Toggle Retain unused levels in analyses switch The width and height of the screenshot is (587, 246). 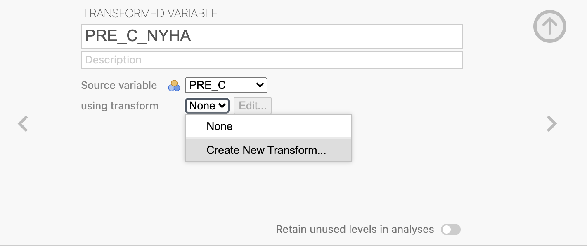[450, 230]
